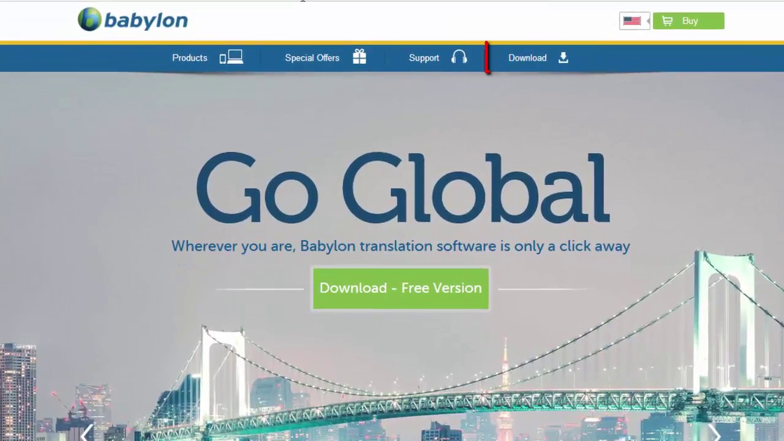Viewport: 784px width, 441px height.
Task: Go to next slide with right arrow
Action: pyautogui.click(x=714, y=433)
